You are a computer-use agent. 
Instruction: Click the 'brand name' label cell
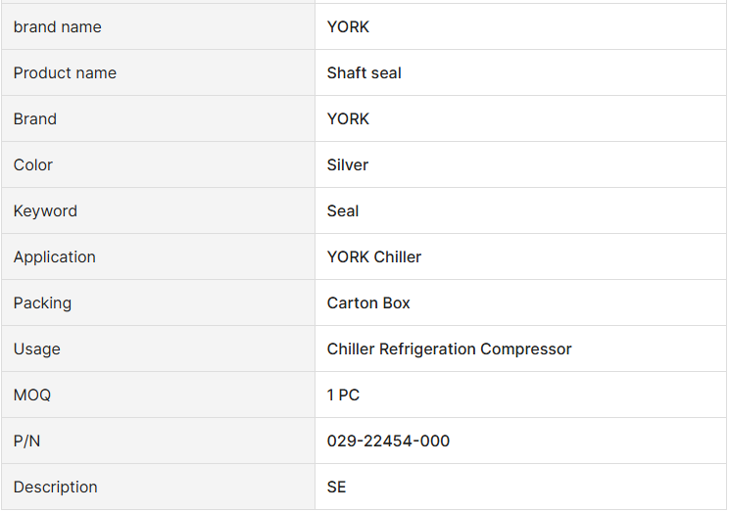pyautogui.click(x=58, y=27)
